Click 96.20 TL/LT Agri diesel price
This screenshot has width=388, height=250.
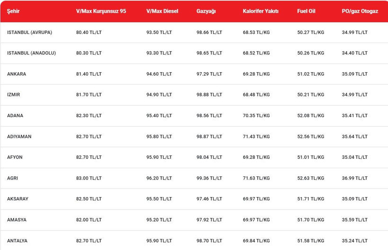(159, 178)
